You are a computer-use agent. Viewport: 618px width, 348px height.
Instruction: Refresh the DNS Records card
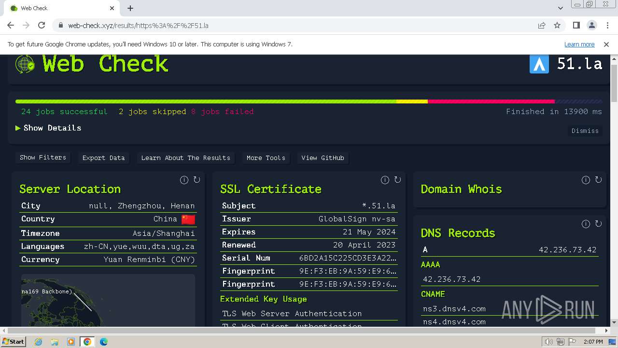[x=598, y=224]
